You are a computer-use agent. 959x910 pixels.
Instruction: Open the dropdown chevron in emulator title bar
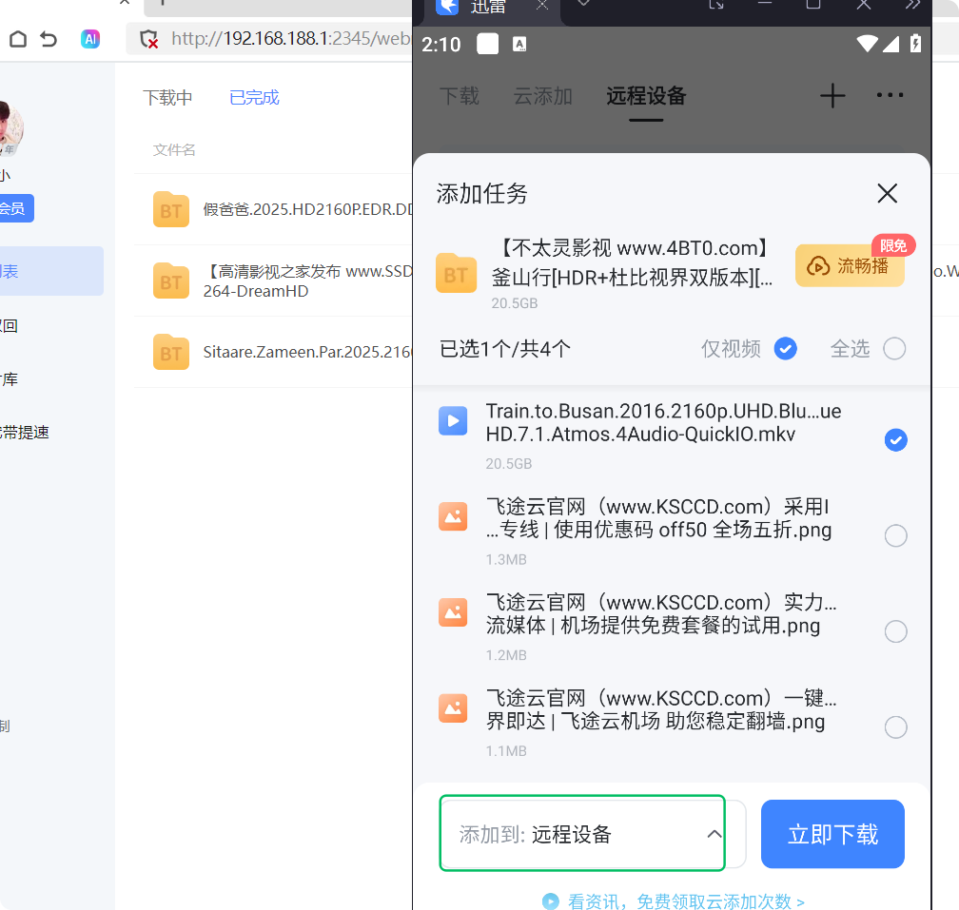pyautogui.click(x=583, y=4)
